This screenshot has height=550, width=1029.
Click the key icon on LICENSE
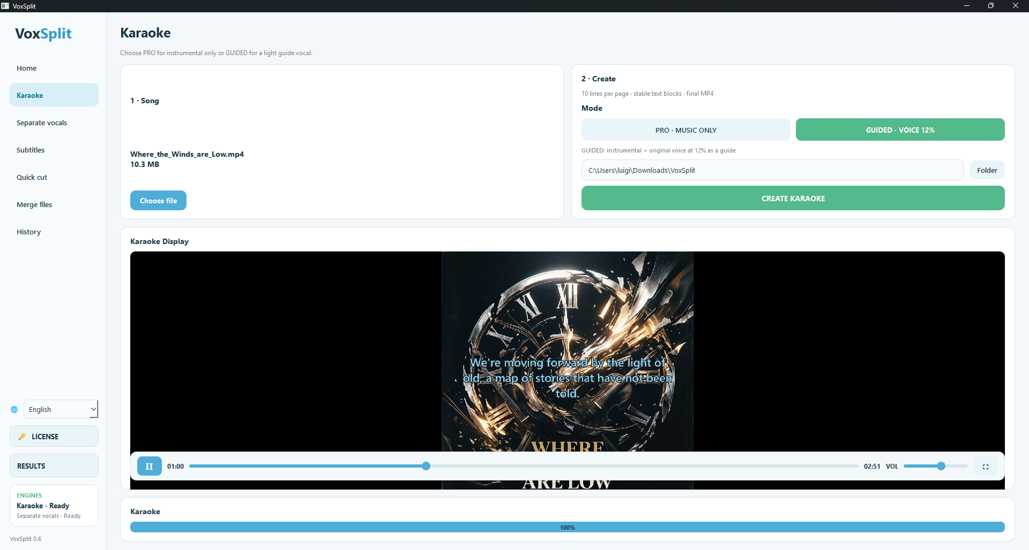[22, 437]
